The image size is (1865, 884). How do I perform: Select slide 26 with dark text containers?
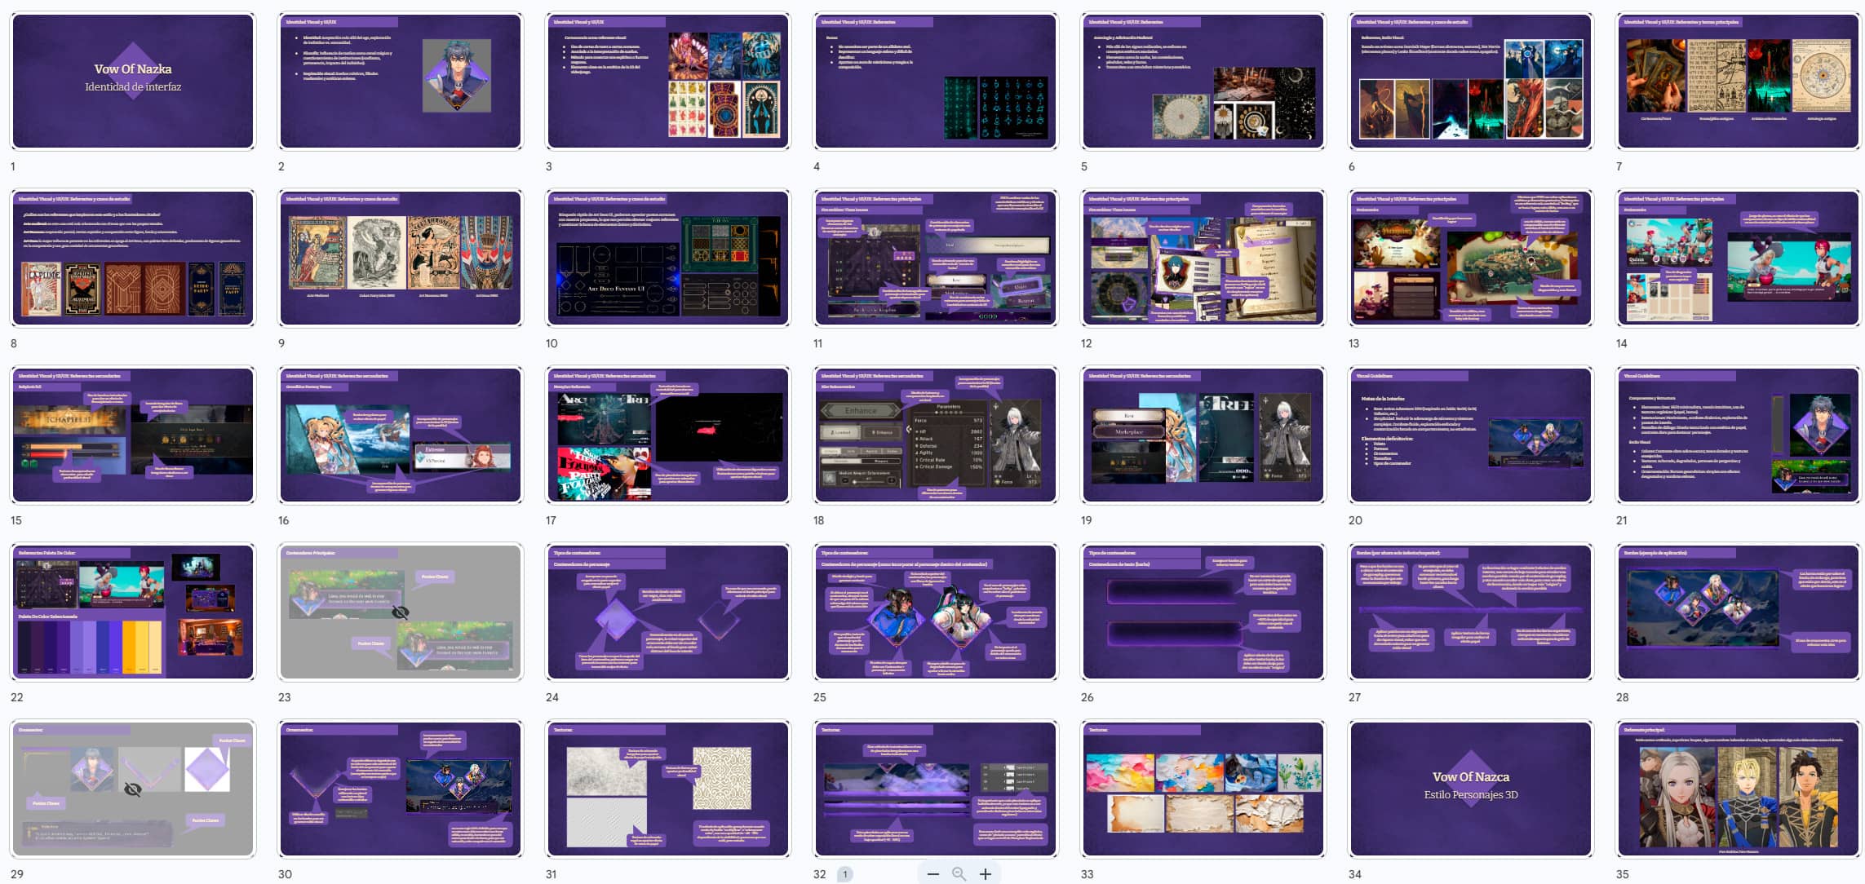click(x=1203, y=612)
